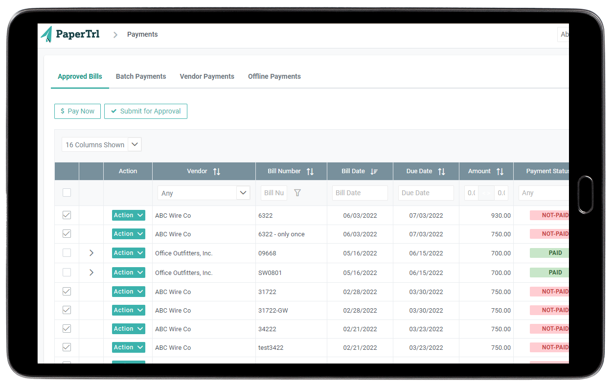Open Action menu for bill 6322
This screenshot has height=387, width=613.
coord(129,215)
